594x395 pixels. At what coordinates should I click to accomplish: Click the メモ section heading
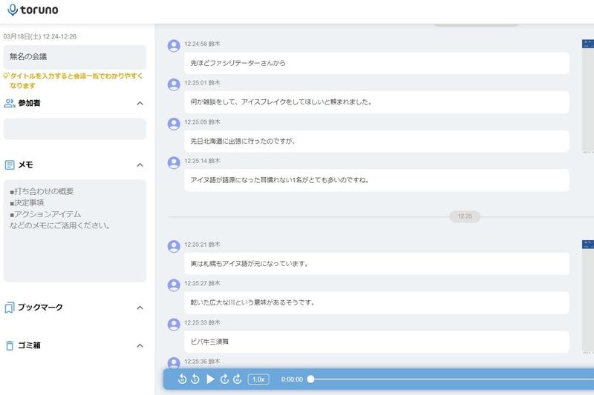coord(25,165)
